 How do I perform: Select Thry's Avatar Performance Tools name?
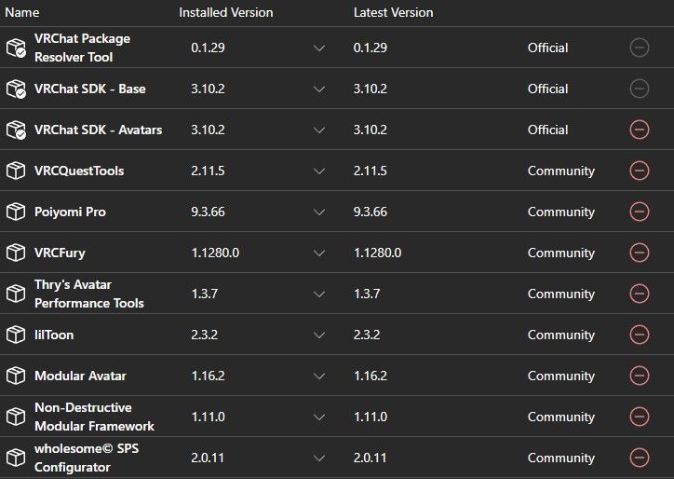[89, 294]
